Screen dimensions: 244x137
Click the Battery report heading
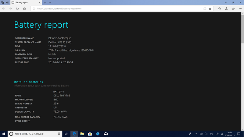(41, 25)
